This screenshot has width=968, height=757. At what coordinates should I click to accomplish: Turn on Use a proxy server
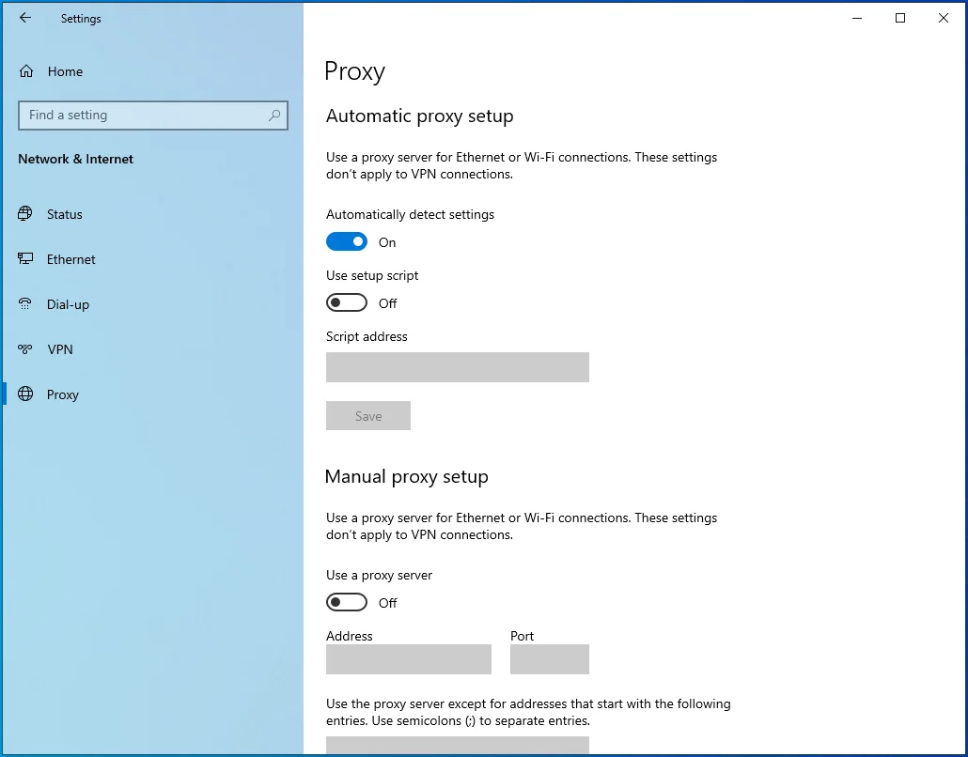(347, 602)
